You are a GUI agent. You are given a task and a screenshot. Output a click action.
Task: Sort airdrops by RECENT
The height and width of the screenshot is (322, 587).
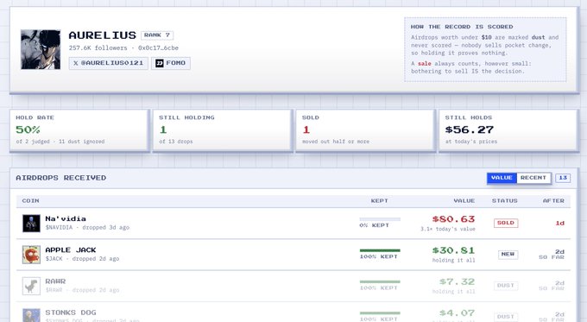point(533,178)
